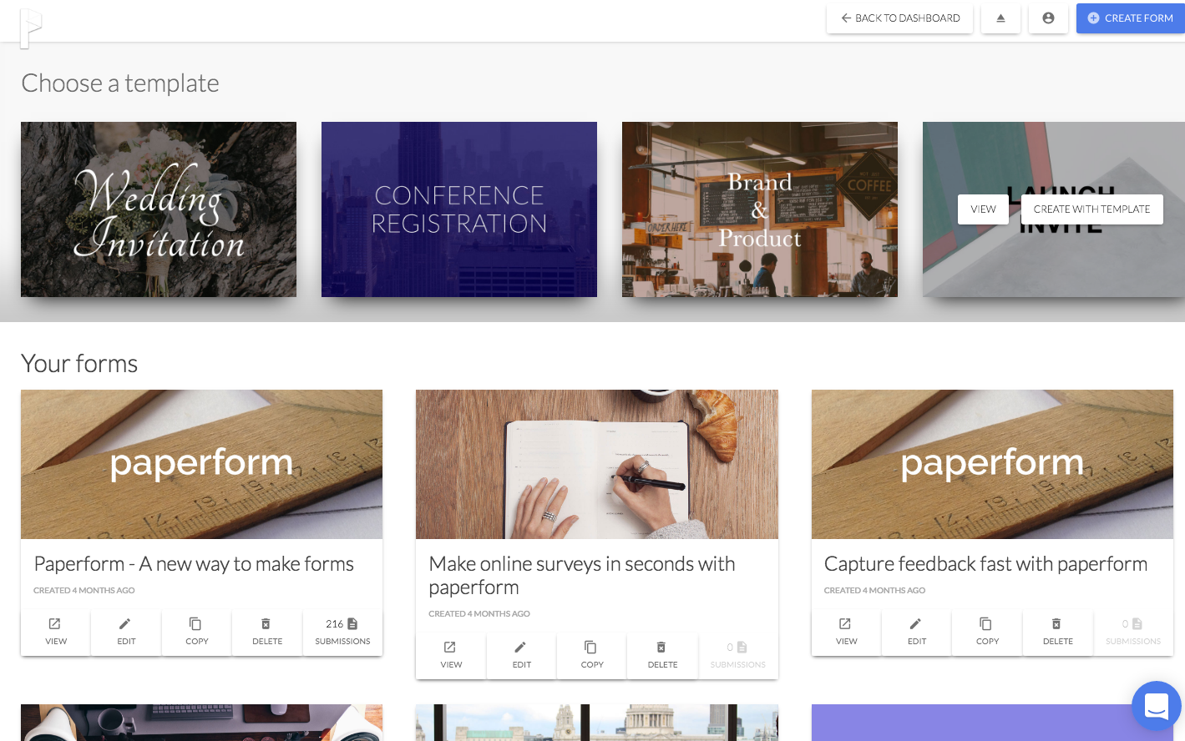This screenshot has height=741, width=1185.
Task: Edit the 'Capture feedback fast' form
Action: (917, 633)
